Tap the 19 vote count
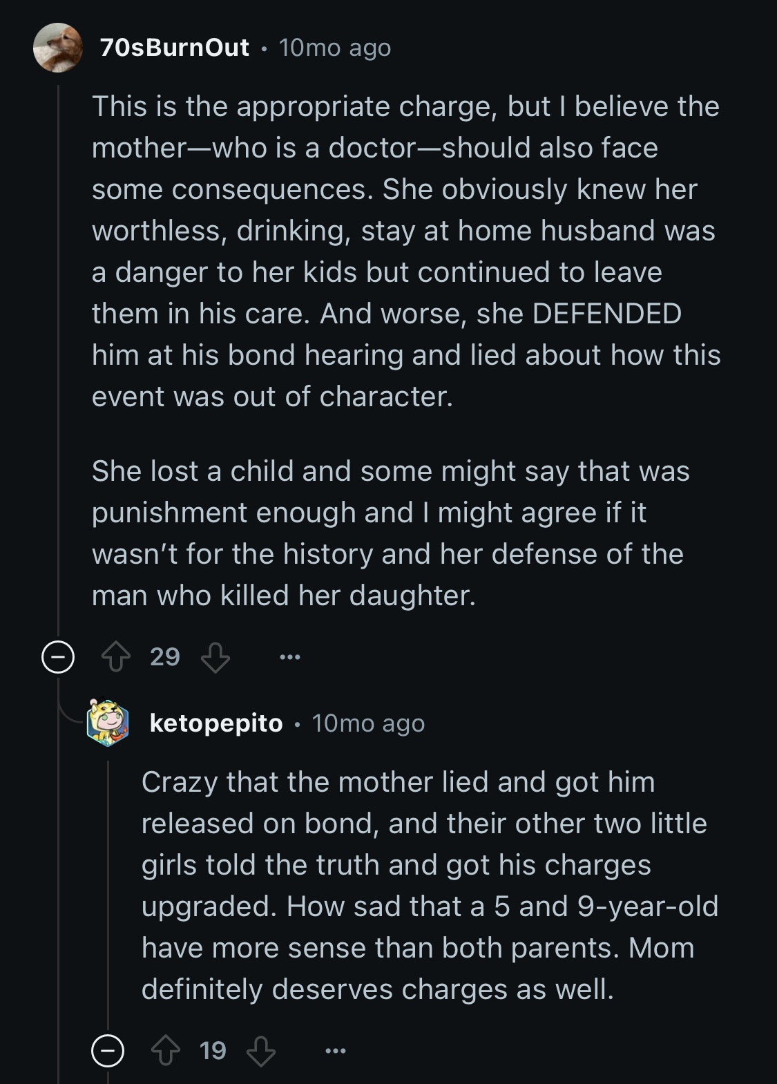The width and height of the screenshot is (777, 1084). 213,1051
